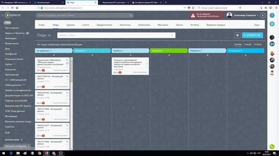Switch the view to Отчеты next to Kanban
279x156 pixels.
[x=258, y=44]
